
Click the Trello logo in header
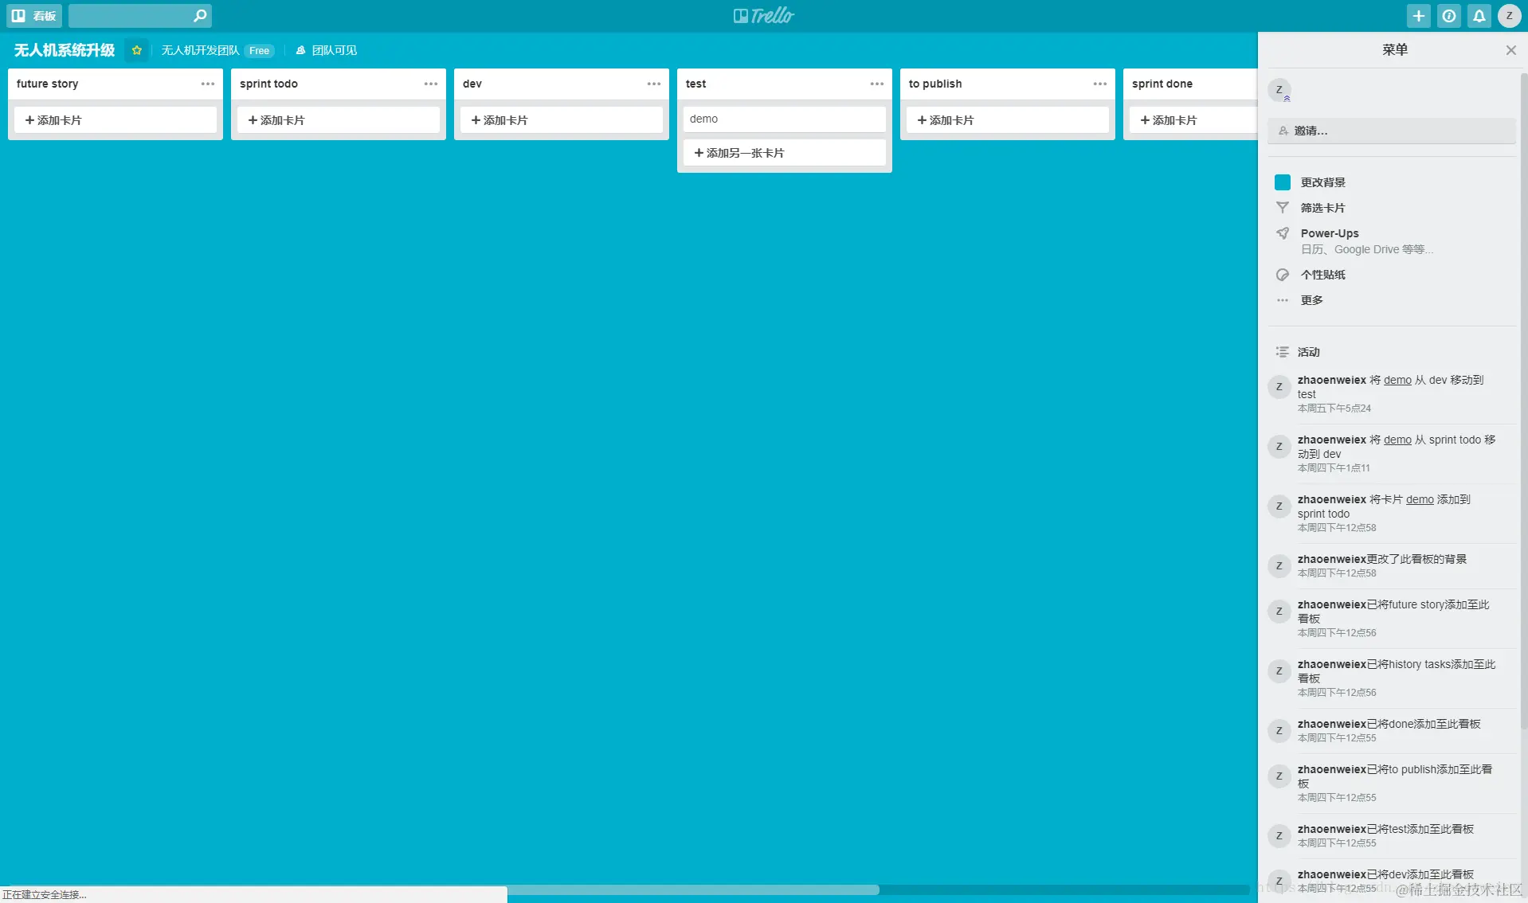coord(763,16)
